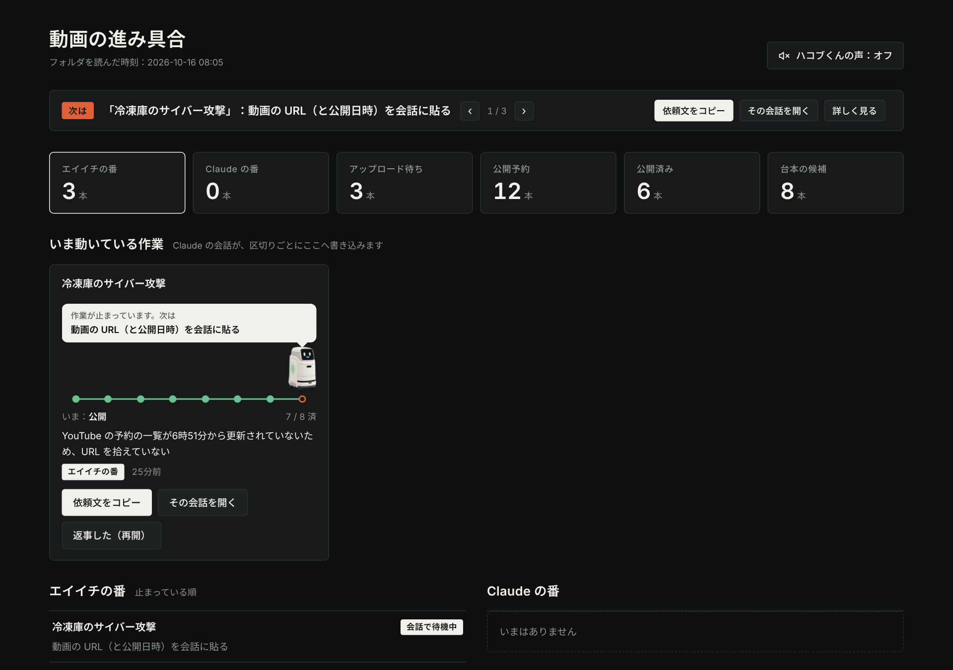Click the 会話で待機中 status badge
Screen dimensions: 953x670
(432, 627)
